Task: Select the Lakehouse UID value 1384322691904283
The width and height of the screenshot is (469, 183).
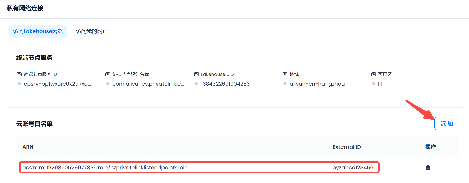Action: (x=225, y=84)
